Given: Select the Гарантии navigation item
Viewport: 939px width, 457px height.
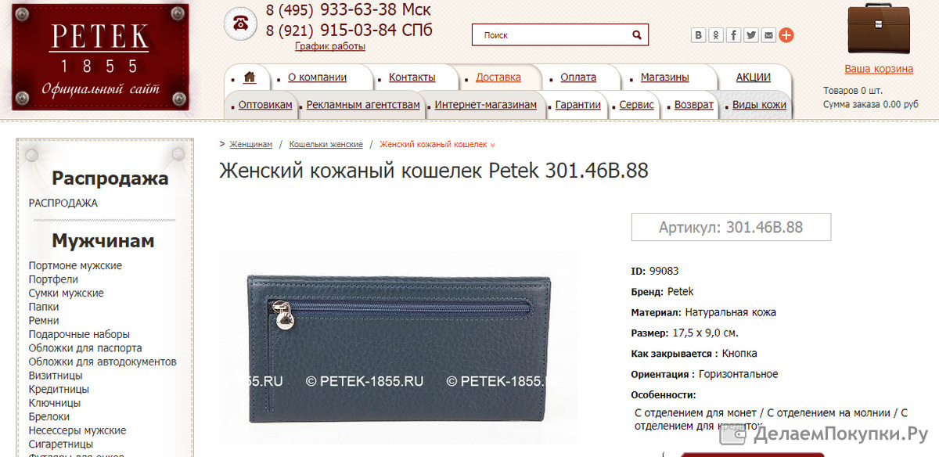Looking at the screenshot, I should [578, 105].
